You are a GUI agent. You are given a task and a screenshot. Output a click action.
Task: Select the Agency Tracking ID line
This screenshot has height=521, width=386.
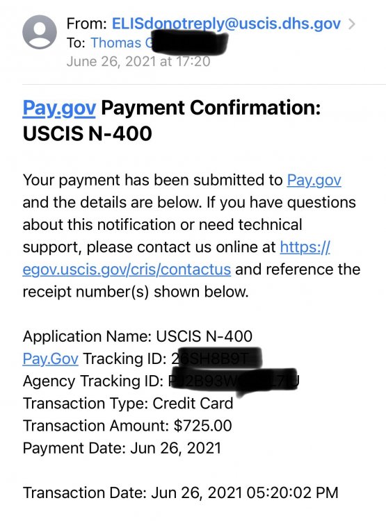[x=161, y=381]
